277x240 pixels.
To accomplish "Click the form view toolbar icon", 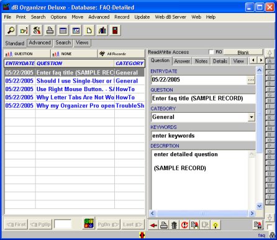I will point(76,30).
